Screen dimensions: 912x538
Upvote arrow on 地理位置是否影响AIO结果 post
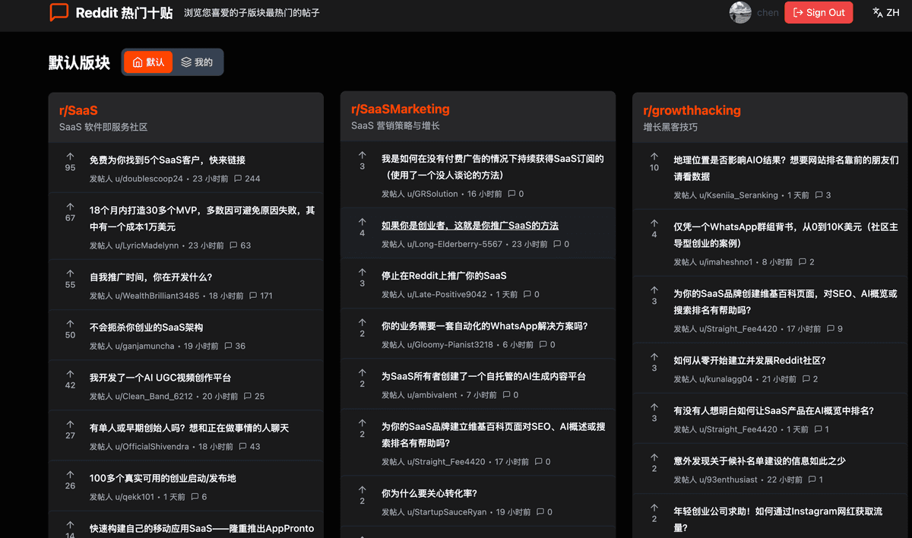point(654,157)
